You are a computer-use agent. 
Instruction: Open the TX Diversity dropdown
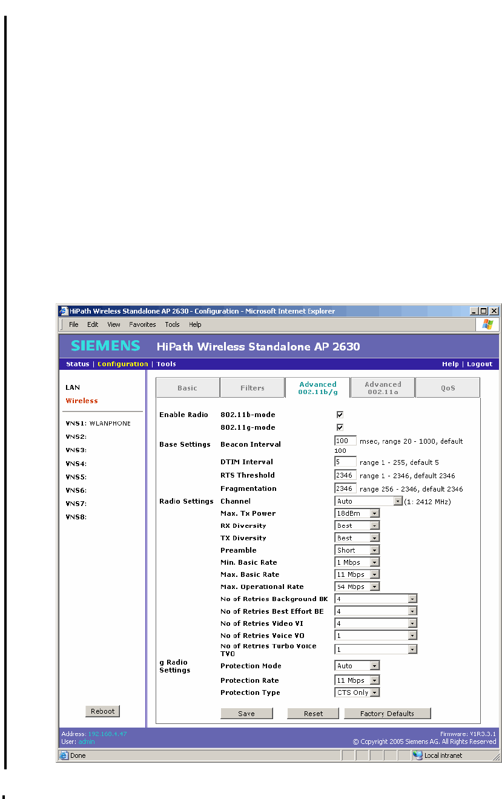click(357, 538)
